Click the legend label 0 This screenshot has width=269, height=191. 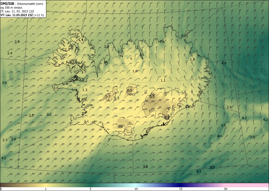pyautogui.click(x=1, y=189)
